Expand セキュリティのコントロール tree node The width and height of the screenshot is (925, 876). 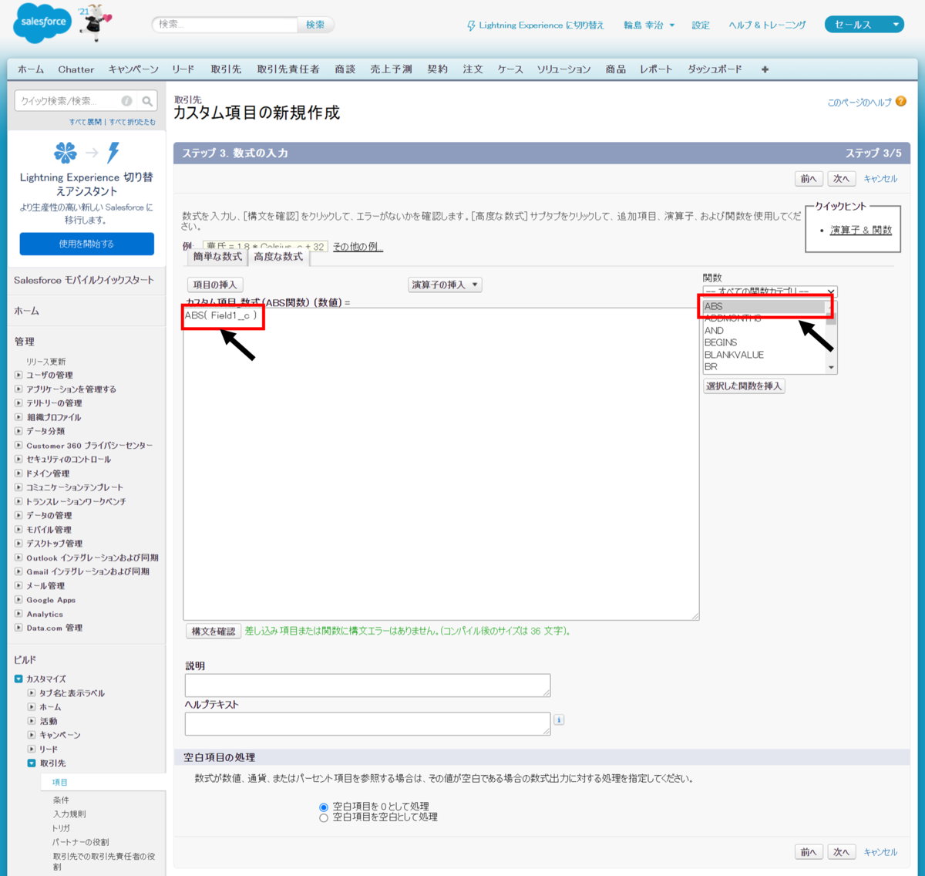tap(18, 460)
